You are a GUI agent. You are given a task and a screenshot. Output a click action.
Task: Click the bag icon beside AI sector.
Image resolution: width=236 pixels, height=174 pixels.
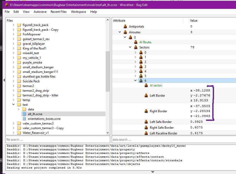coord(146,85)
